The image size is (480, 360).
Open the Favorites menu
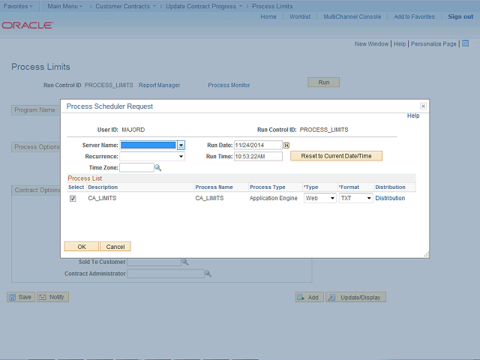click(x=18, y=6)
